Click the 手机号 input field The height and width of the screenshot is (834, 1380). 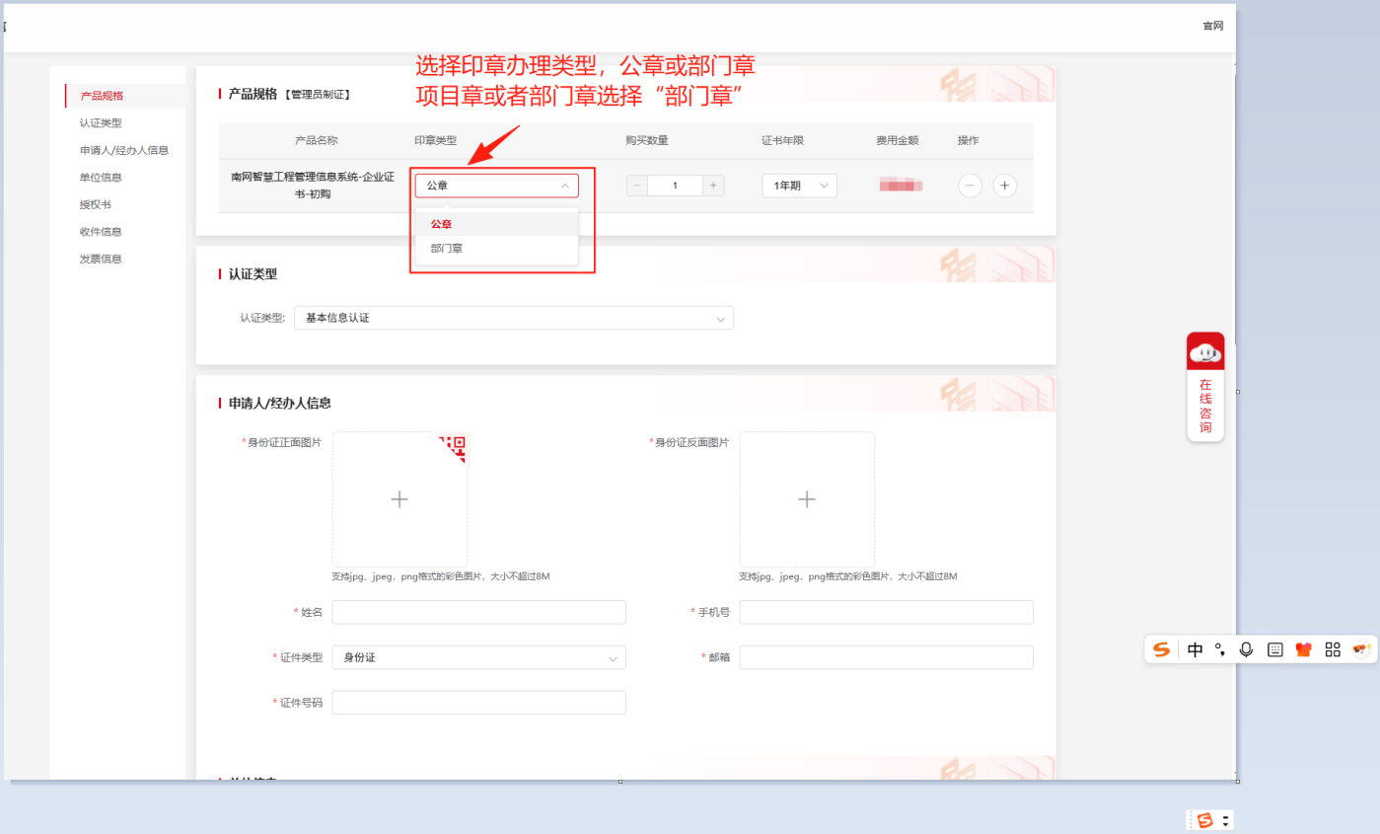[886, 612]
